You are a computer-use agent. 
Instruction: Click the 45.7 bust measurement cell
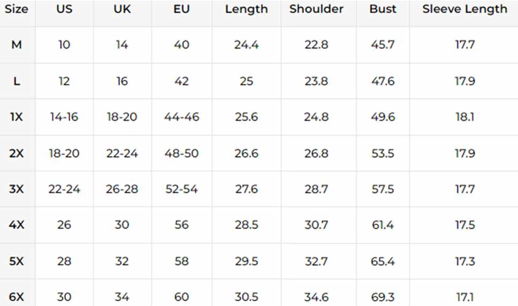pos(383,44)
